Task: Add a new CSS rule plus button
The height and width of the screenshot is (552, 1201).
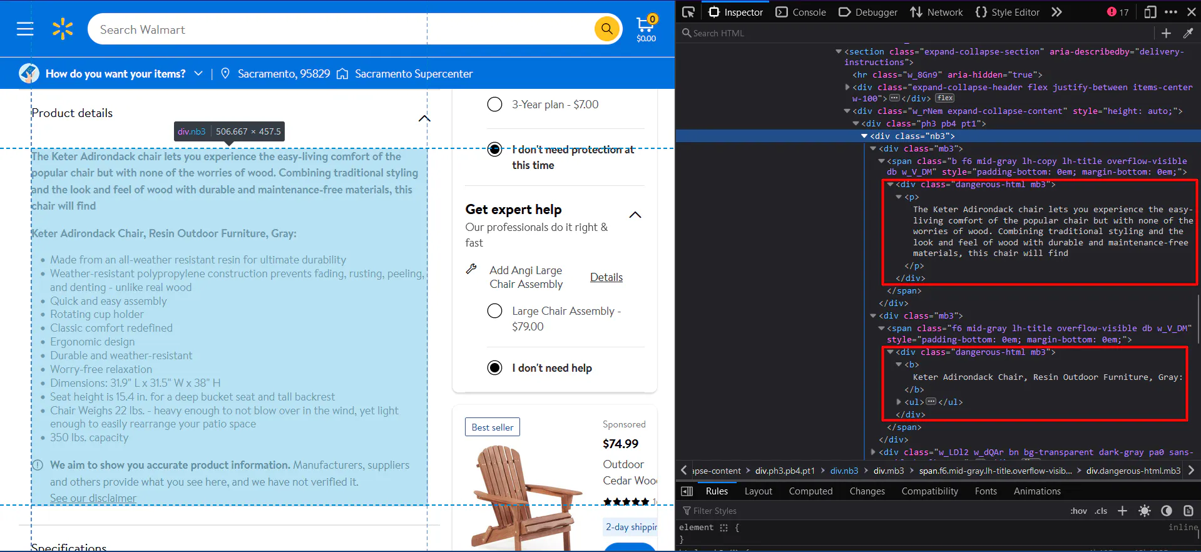Action: tap(1122, 511)
